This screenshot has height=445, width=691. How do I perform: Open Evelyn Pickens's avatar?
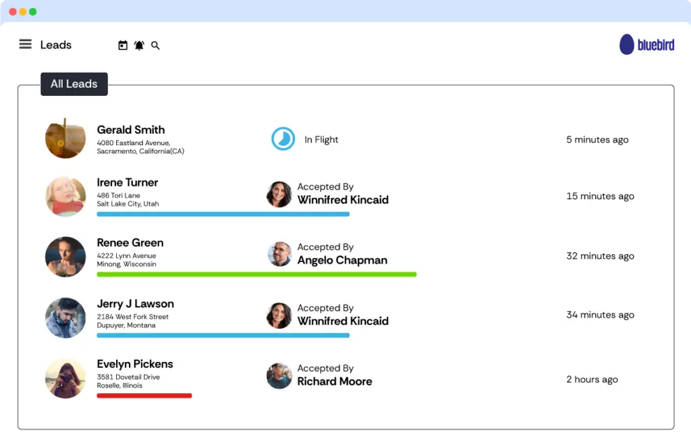(x=65, y=378)
